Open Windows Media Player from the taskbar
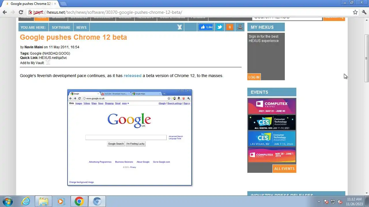This screenshot has width=369, height=207. pyautogui.click(x=61, y=201)
